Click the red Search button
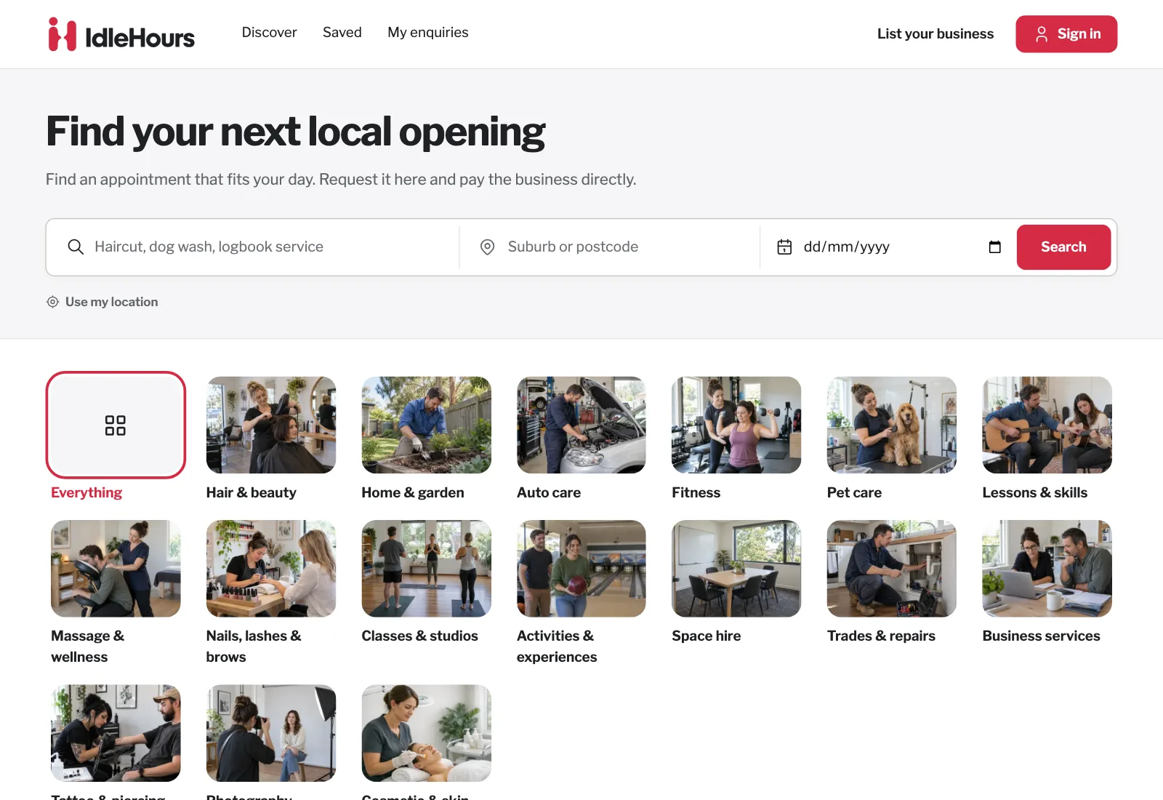This screenshot has height=800, width=1163. click(x=1063, y=247)
